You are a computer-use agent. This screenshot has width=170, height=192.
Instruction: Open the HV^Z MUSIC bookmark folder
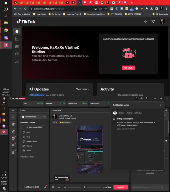(115, 14)
